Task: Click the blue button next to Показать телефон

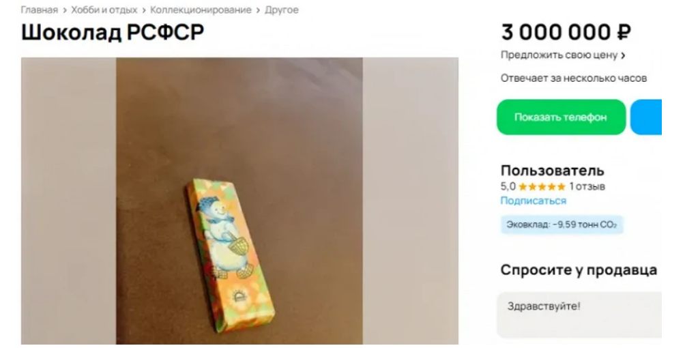Action: pos(646,117)
